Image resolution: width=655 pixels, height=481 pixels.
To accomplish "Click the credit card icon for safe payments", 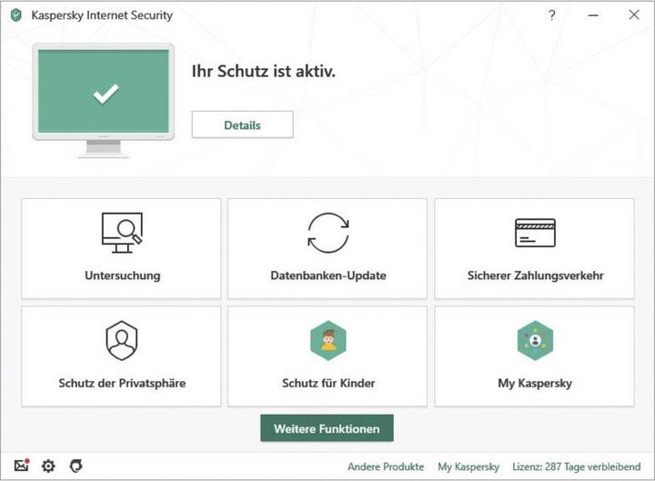I will [x=535, y=233].
